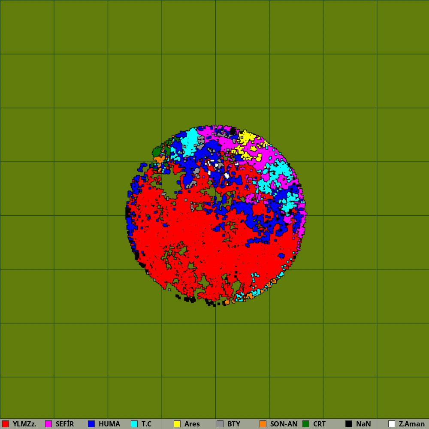Select the BTY legend label
This screenshot has width=429, height=429.
pos(234,424)
